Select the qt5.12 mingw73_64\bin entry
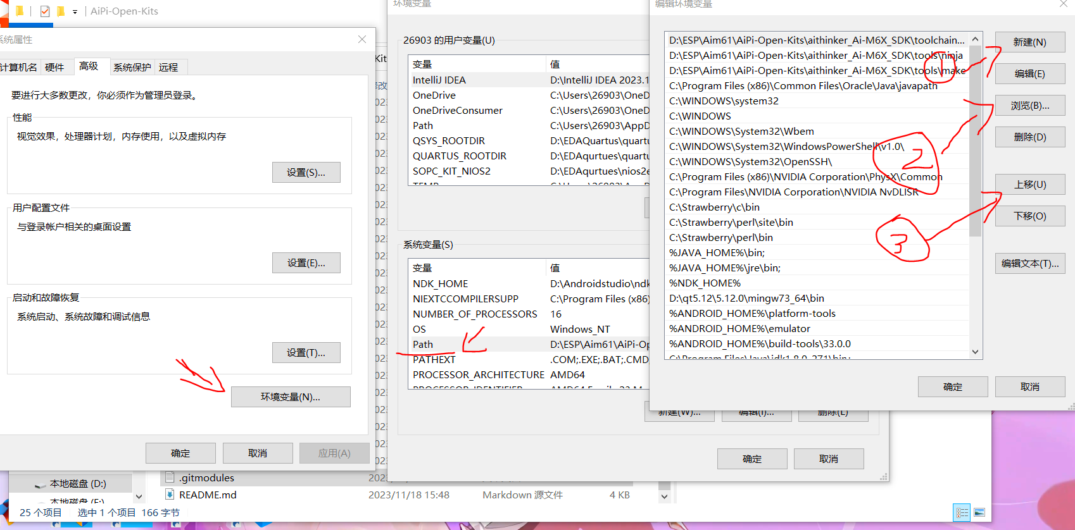The image size is (1075, 530). (x=817, y=299)
